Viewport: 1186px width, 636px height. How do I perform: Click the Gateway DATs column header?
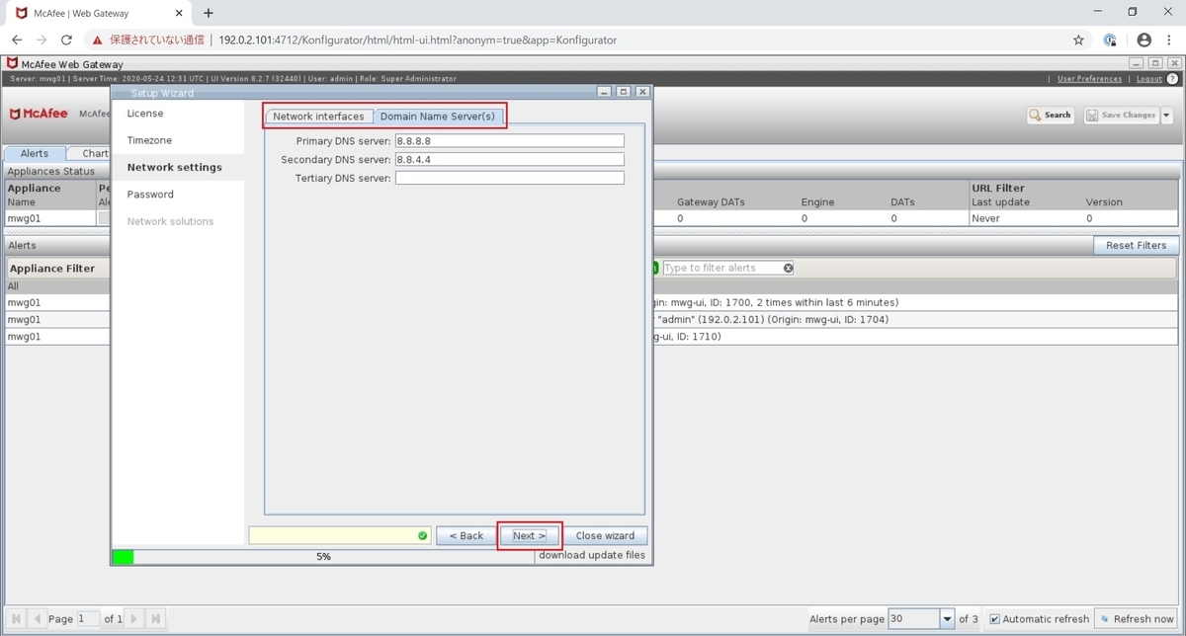(711, 201)
